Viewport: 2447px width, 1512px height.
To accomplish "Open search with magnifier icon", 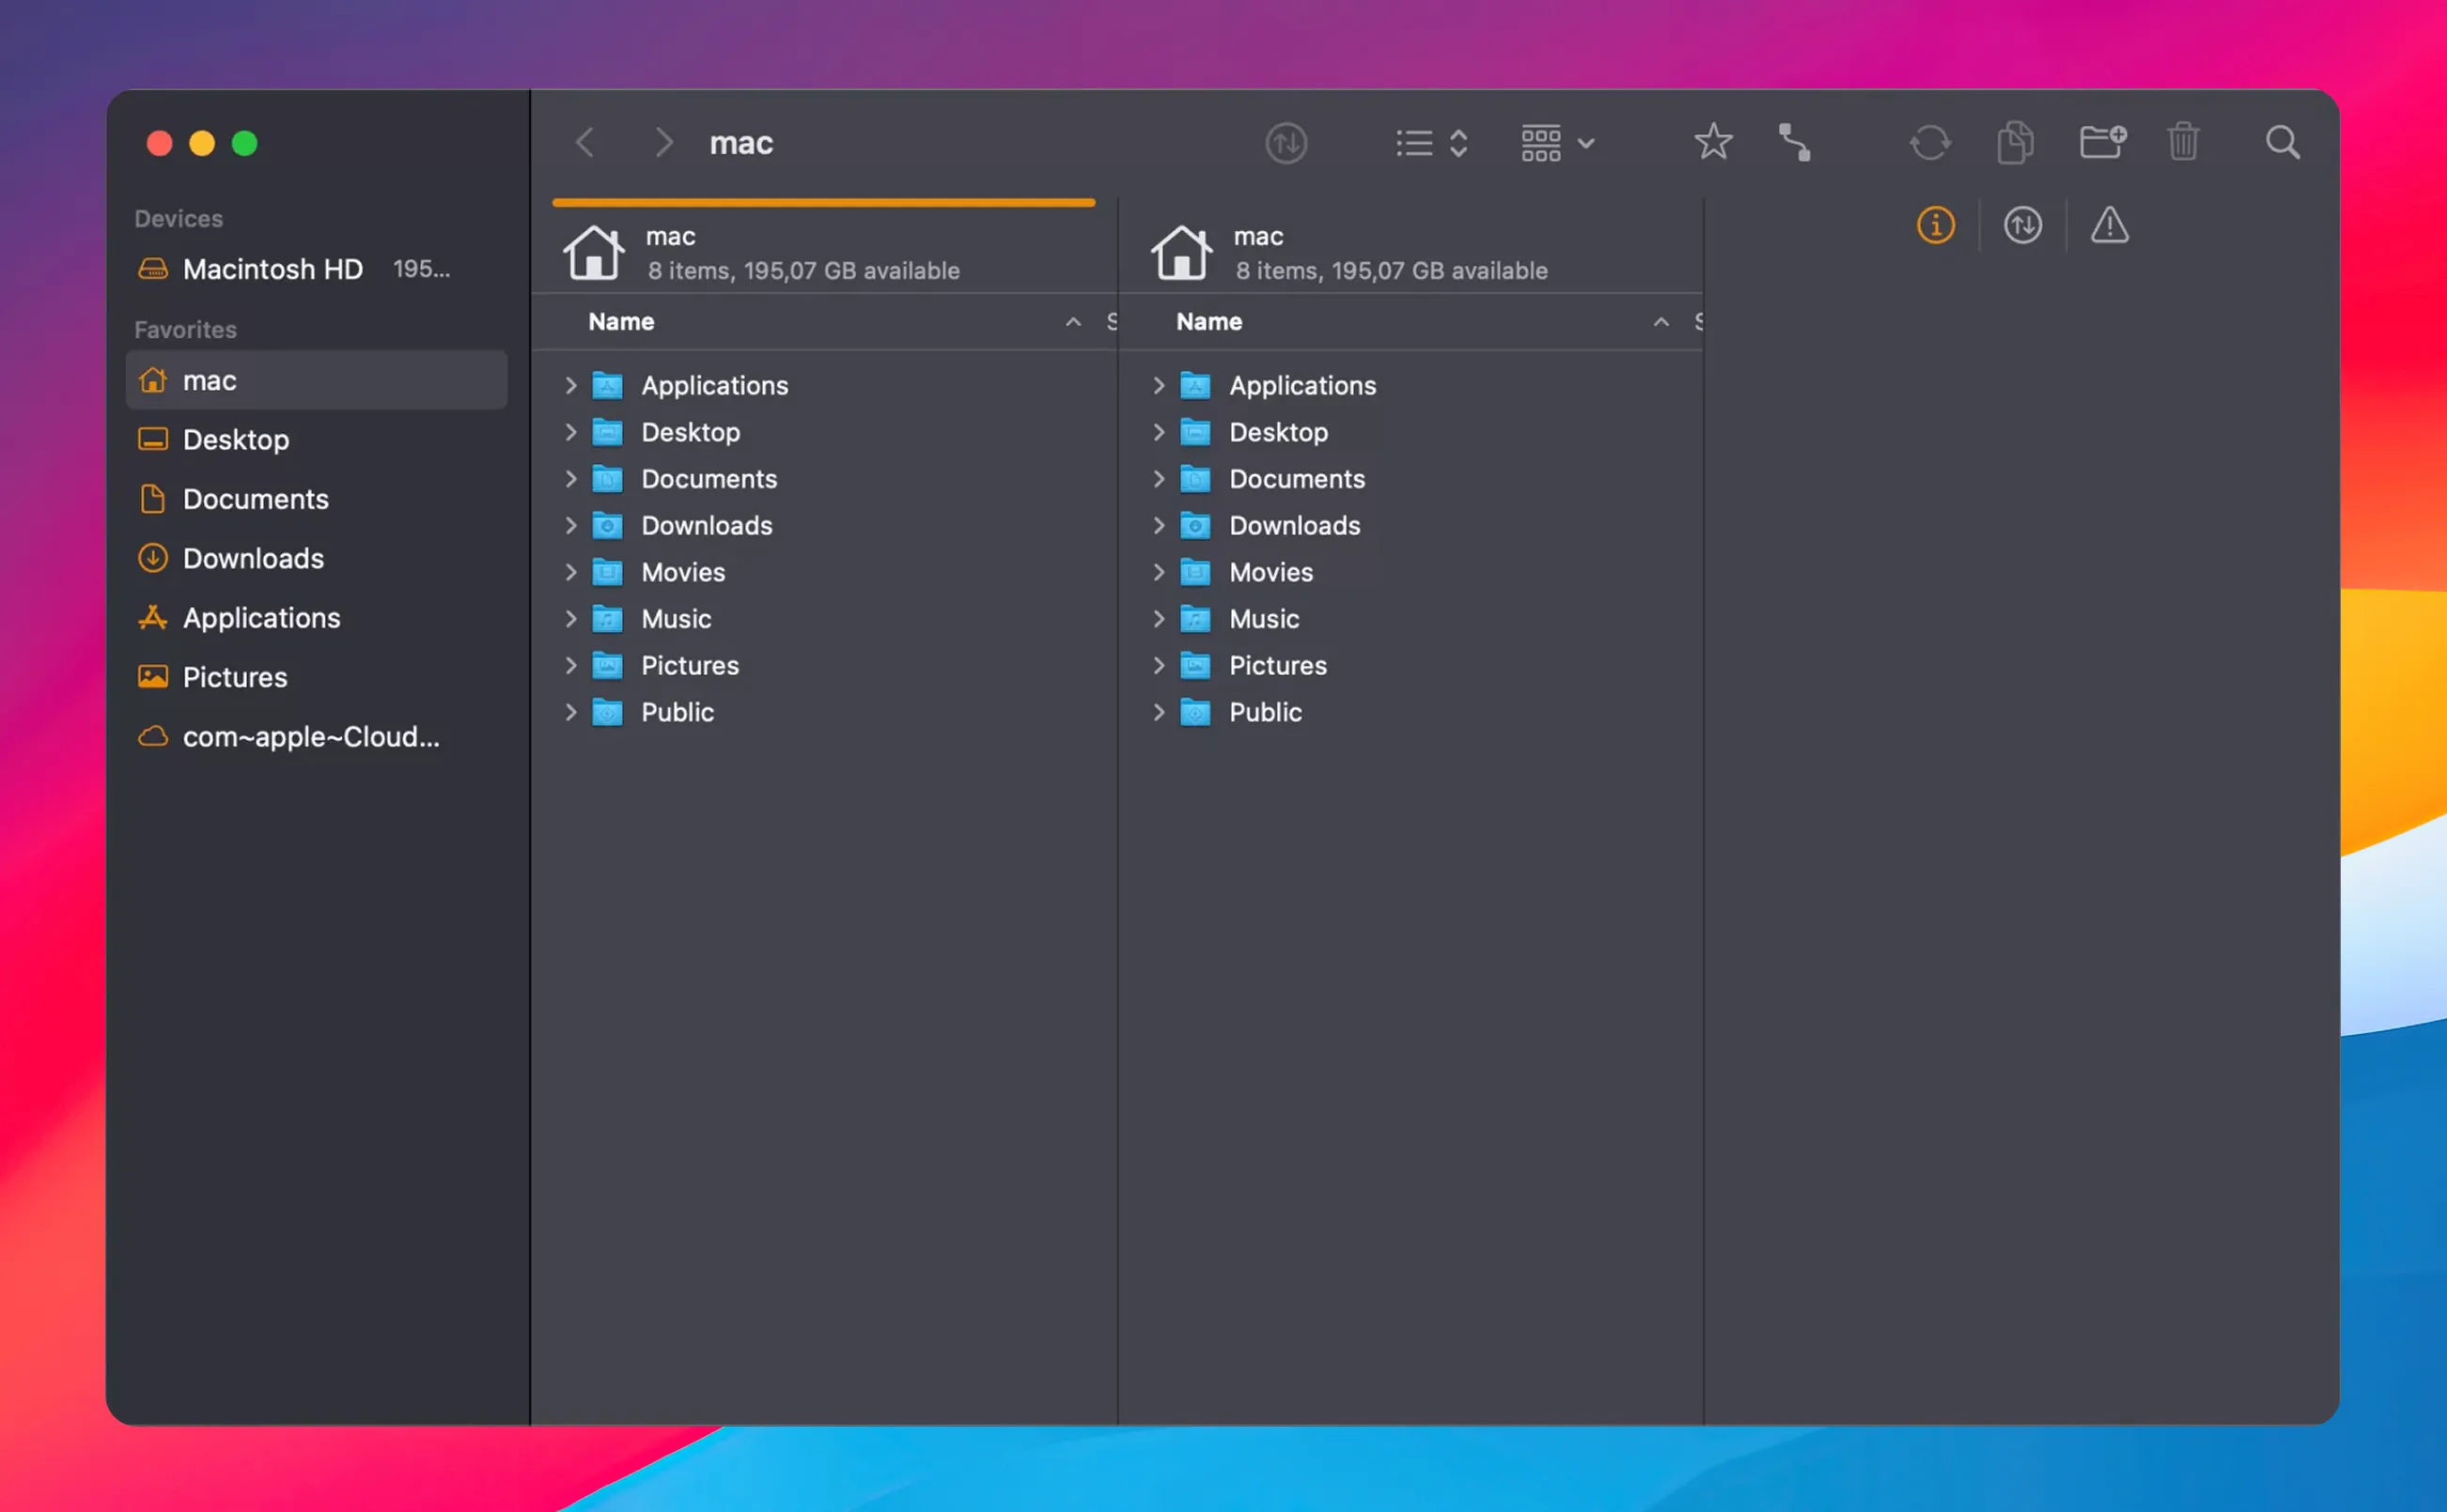I will click(2282, 142).
